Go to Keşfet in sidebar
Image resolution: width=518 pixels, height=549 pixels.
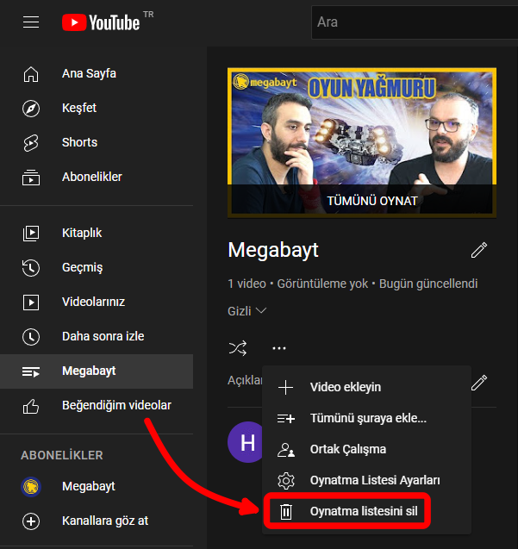coord(79,108)
